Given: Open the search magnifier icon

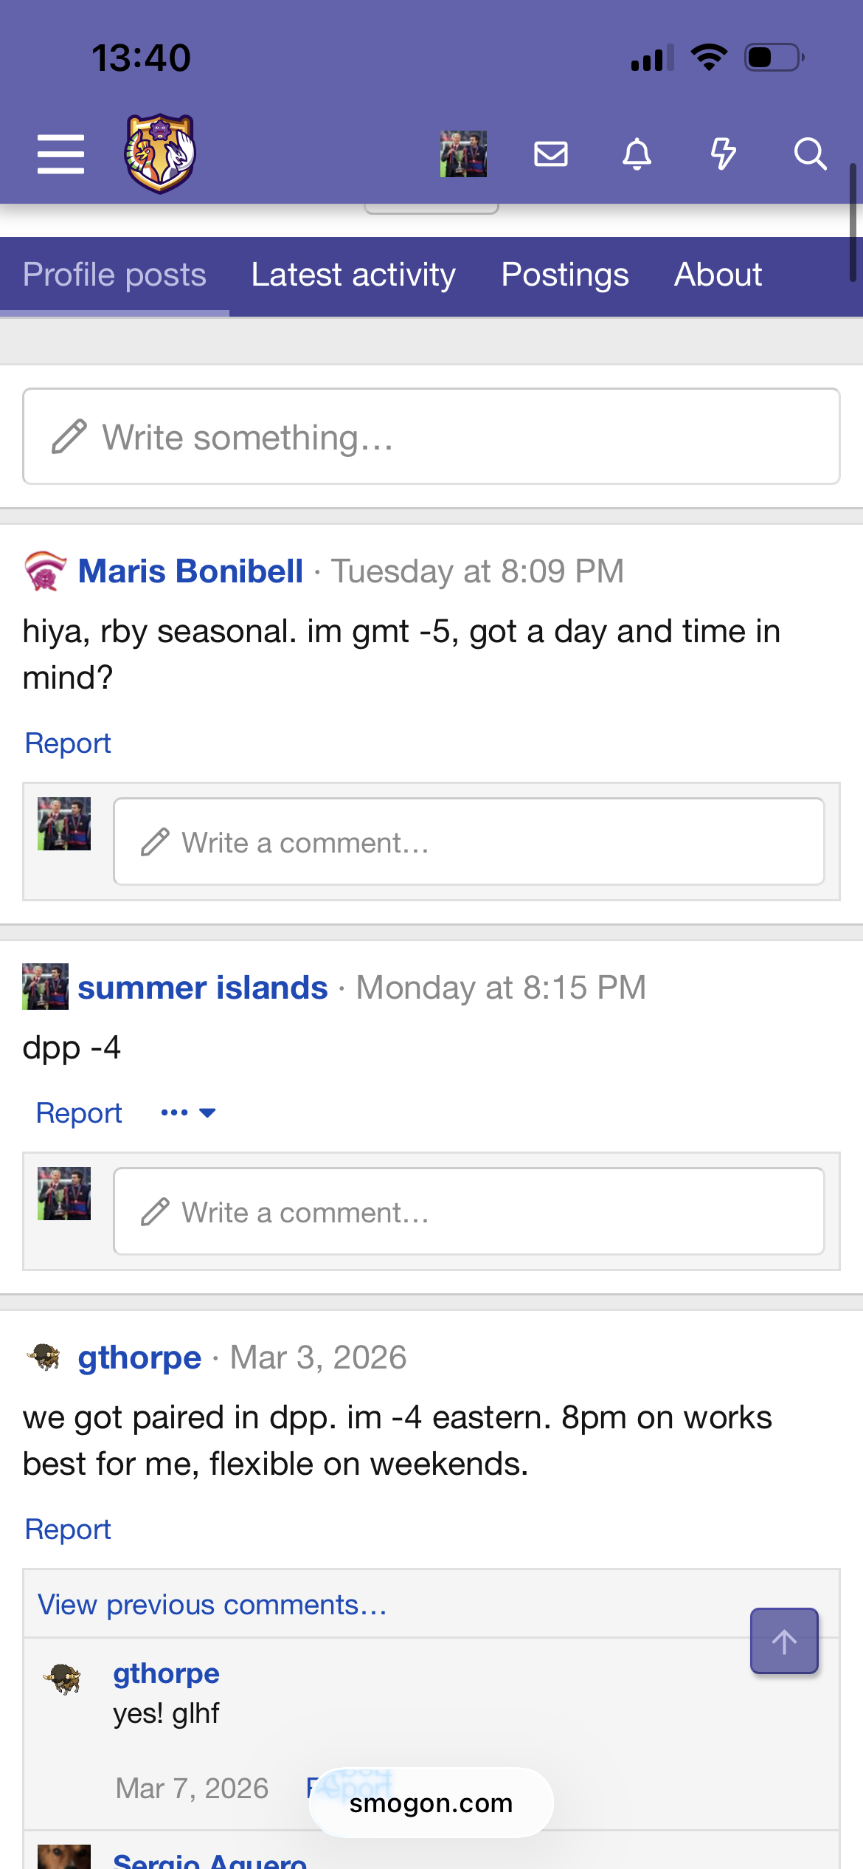Looking at the screenshot, I should 809,154.
